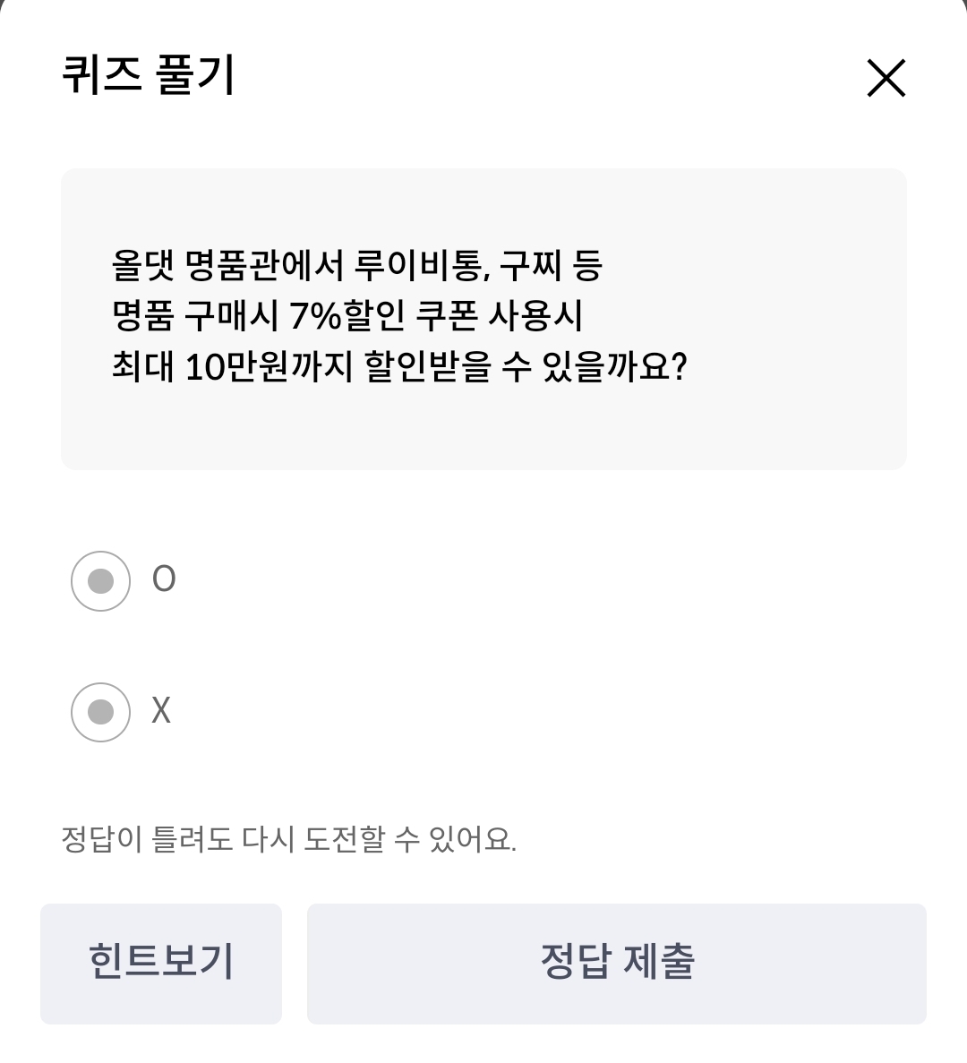This screenshot has width=967, height=1063.
Task: Send the selected answer for grading
Action: [617, 964]
